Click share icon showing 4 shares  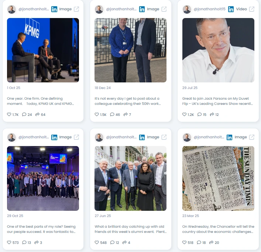pos(124,242)
